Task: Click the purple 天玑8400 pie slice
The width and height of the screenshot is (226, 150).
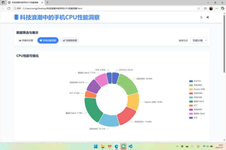Action: point(93,87)
